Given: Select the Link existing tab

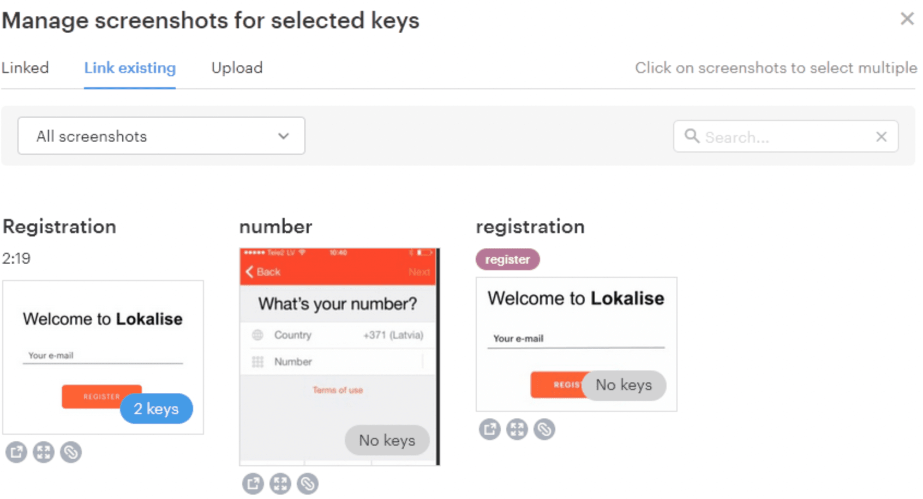Looking at the screenshot, I should point(130,68).
